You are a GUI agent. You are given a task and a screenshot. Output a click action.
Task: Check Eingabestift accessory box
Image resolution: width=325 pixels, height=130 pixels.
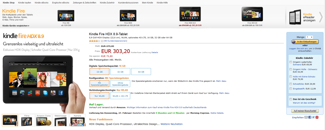coord(291,89)
